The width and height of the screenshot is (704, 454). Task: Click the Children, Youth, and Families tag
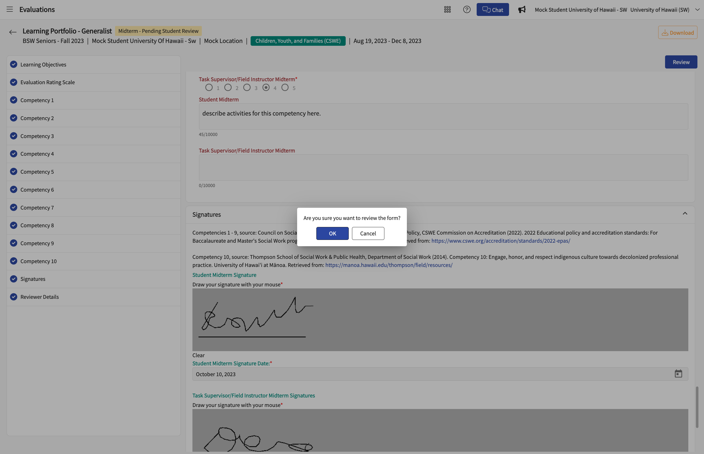coord(298,41)
